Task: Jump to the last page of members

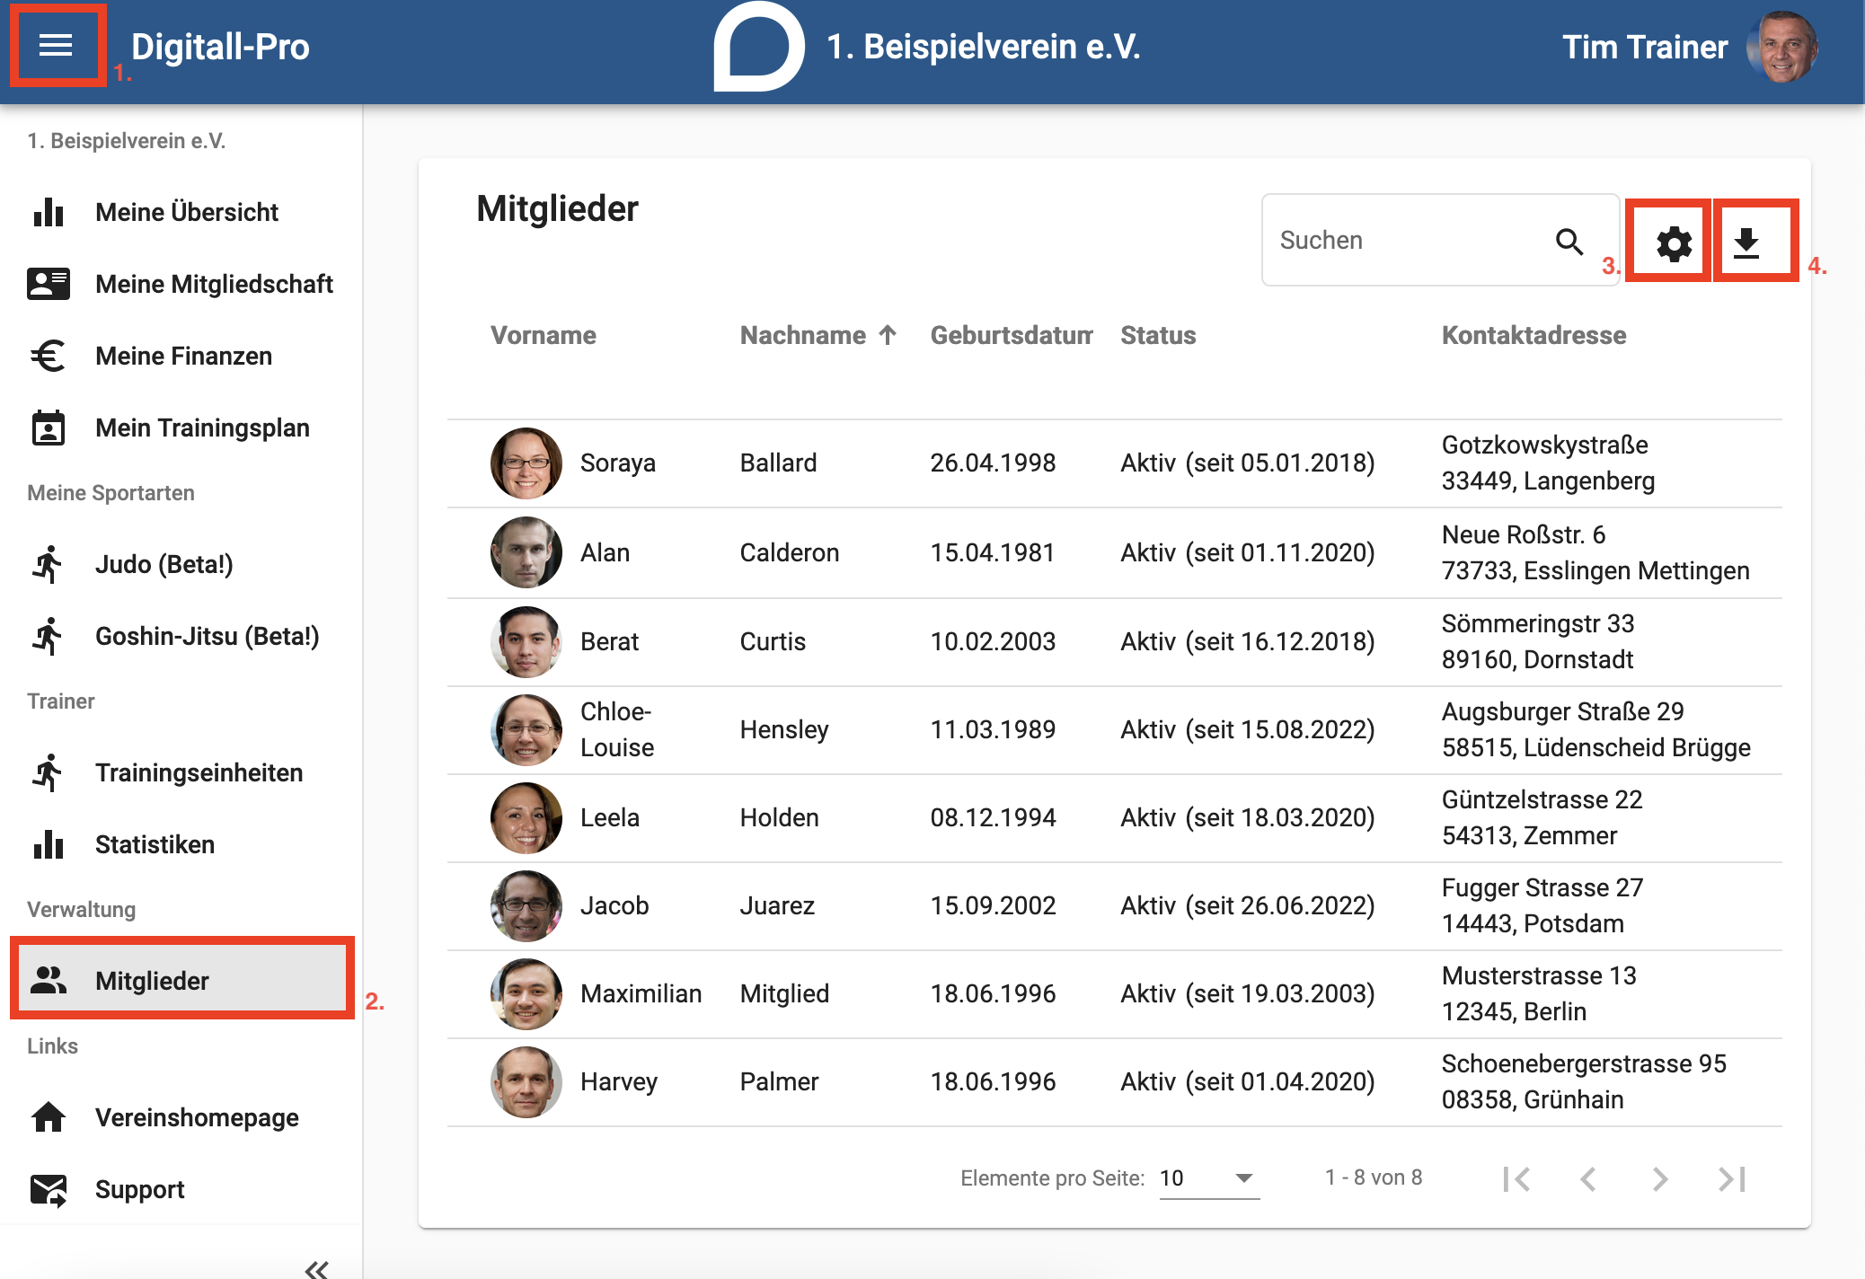Action: coord(1732,1178)
